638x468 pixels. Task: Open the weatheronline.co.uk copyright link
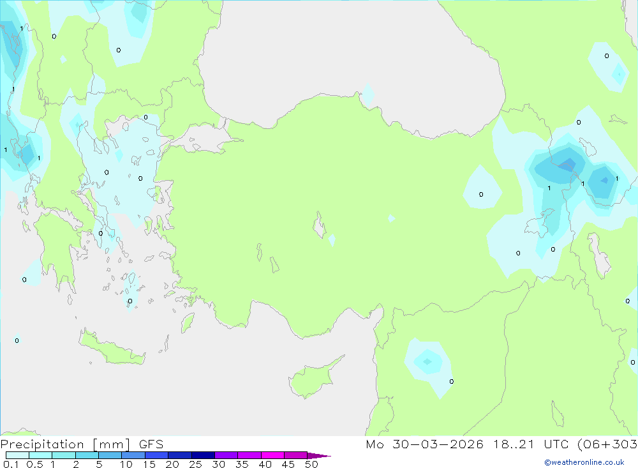[x=584, y=462]
